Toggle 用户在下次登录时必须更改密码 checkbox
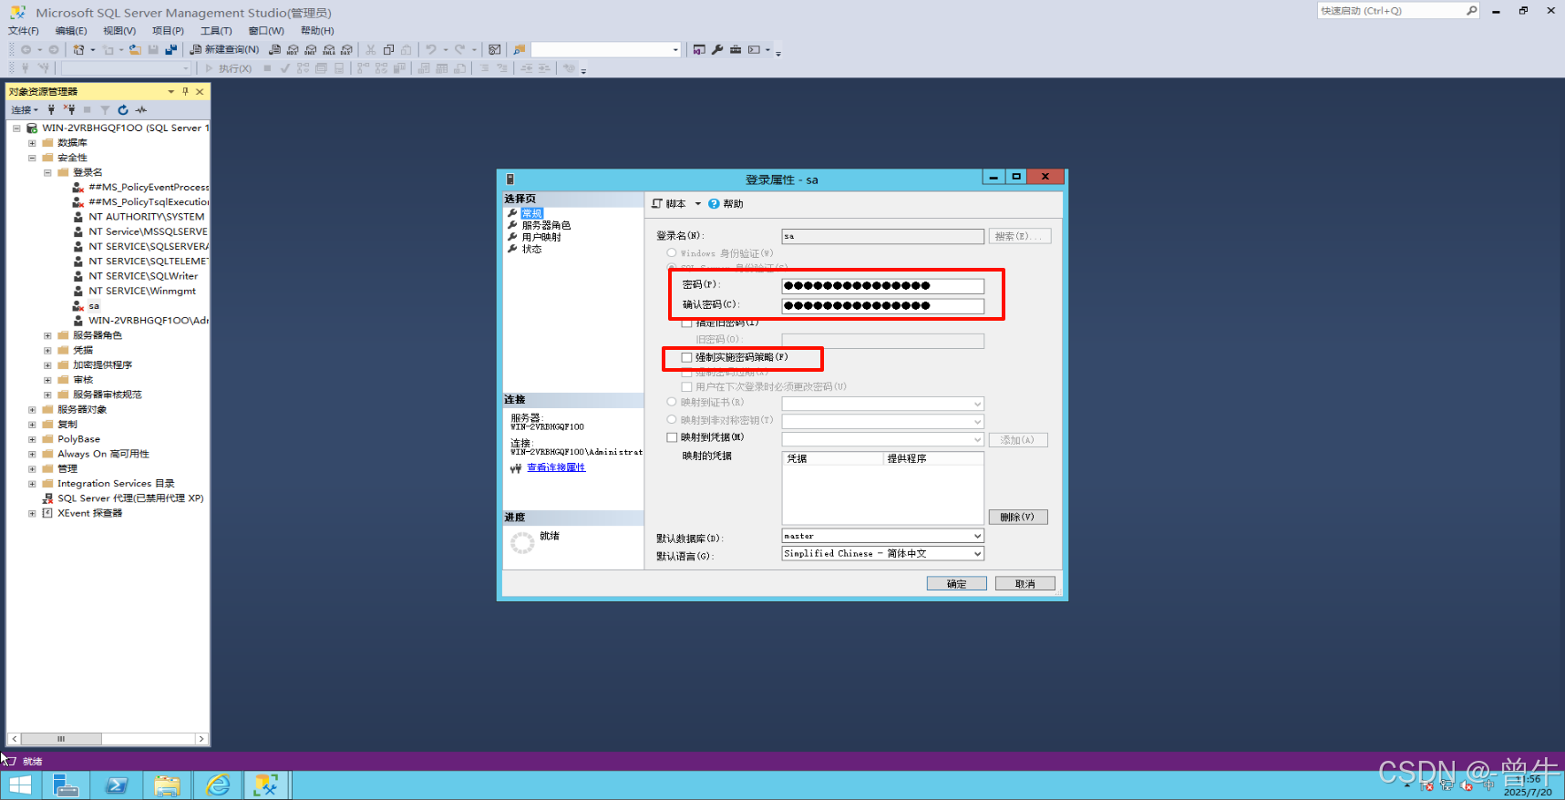This screenshot has width=1565, height=800. tap(686, 387)
